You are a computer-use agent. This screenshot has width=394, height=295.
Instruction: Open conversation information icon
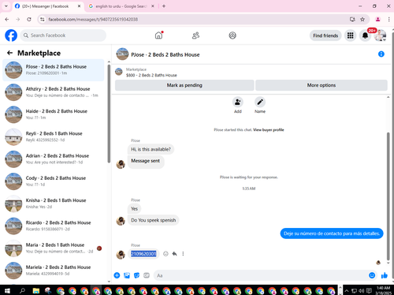point(381,54)
